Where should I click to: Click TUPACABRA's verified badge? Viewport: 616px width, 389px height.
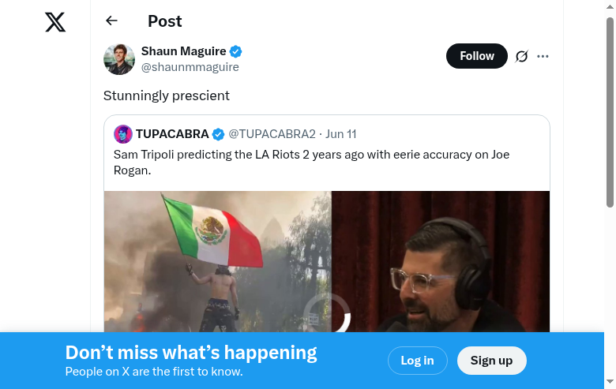click(219, 134)
